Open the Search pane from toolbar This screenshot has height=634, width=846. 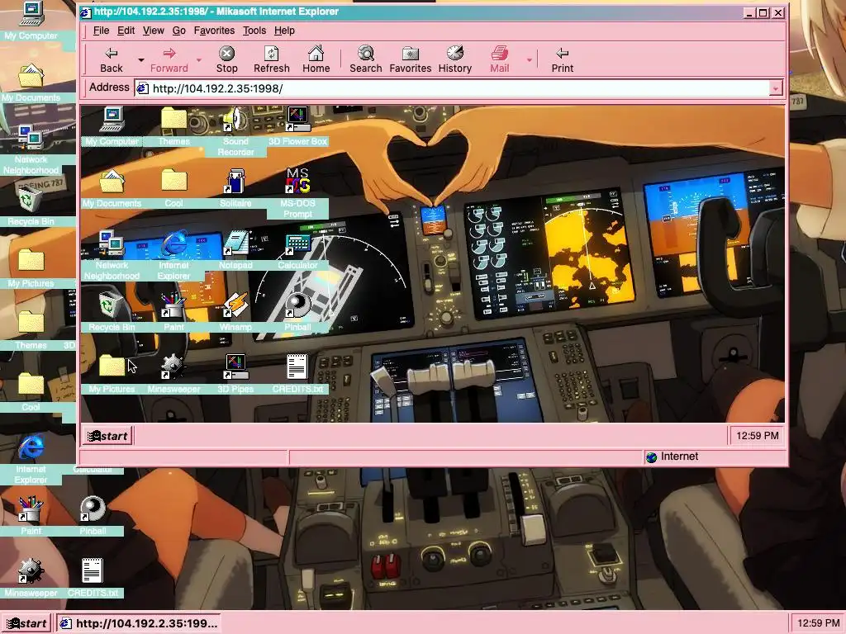tap(365, 59)
